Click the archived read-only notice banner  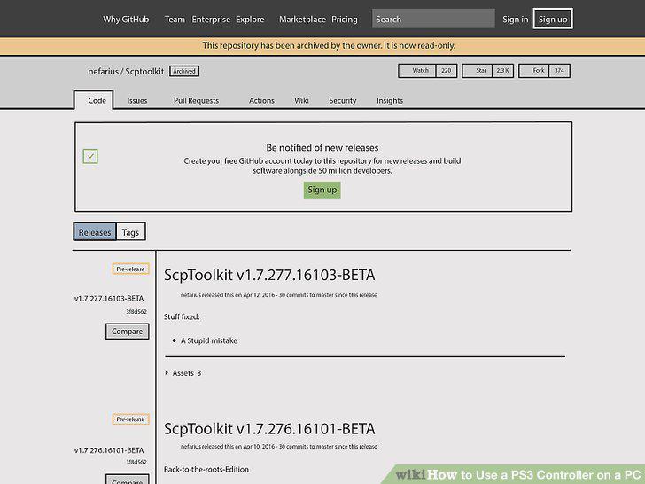pyautogui.click(x=322, y=46)
